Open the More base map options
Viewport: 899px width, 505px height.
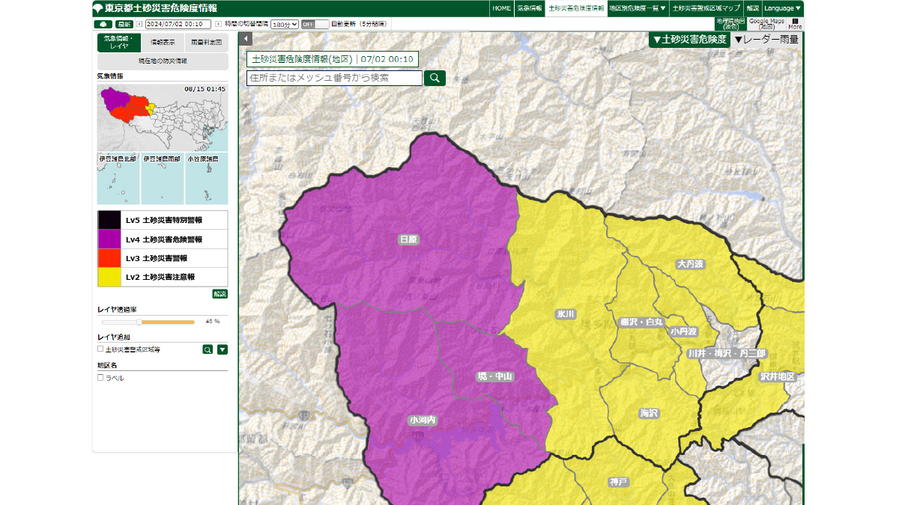795,23
